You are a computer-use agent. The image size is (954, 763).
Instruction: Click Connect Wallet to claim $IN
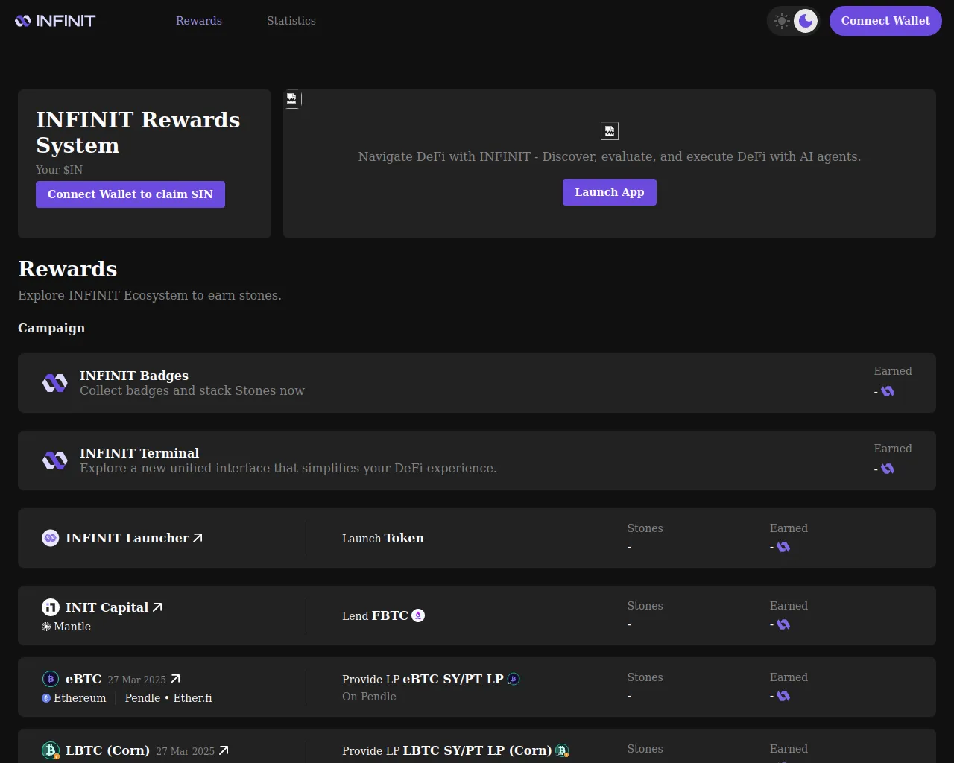pyautogui.click(x=130, y=194)
